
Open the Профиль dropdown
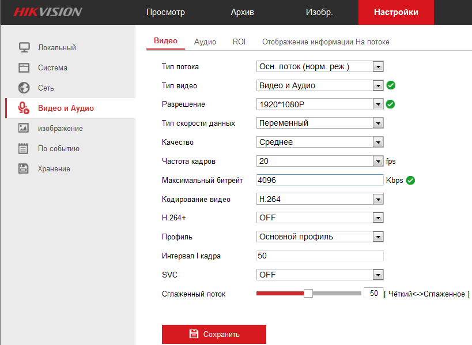pos(320,237)
